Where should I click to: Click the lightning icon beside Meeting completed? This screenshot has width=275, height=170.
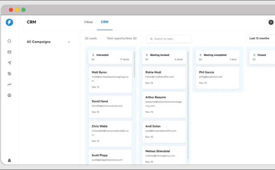tap(200, 55)
